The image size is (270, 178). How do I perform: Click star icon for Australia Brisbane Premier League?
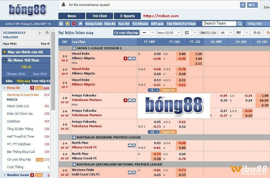74,137
